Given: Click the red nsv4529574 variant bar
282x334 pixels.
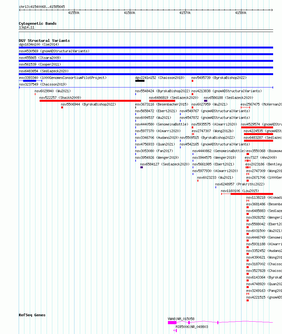Looking at the screenshot, I should tap(257, 127).
